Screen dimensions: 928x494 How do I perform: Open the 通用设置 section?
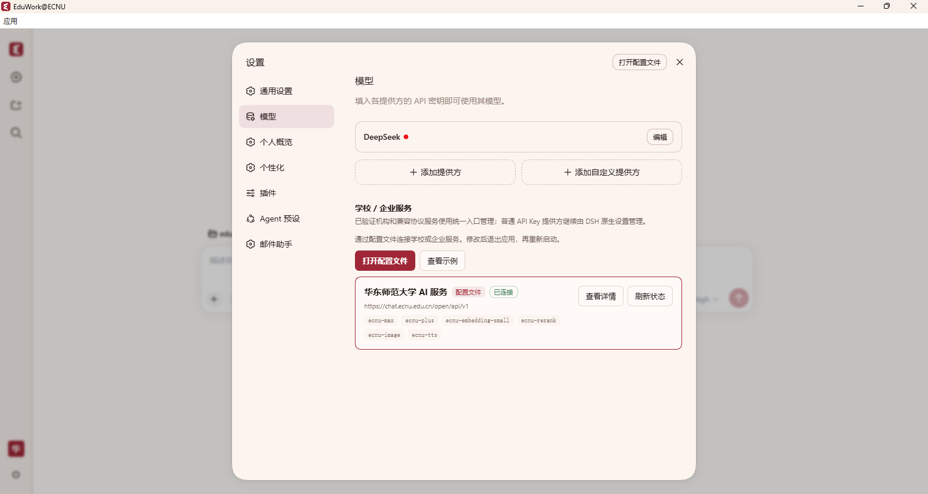[287, 91]
